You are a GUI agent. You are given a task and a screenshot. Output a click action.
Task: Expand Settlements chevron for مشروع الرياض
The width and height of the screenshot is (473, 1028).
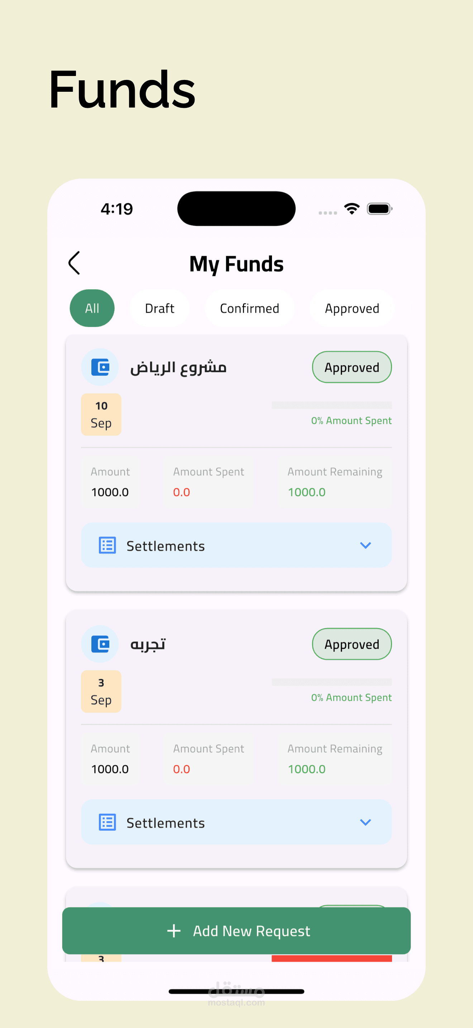point(365,545)
